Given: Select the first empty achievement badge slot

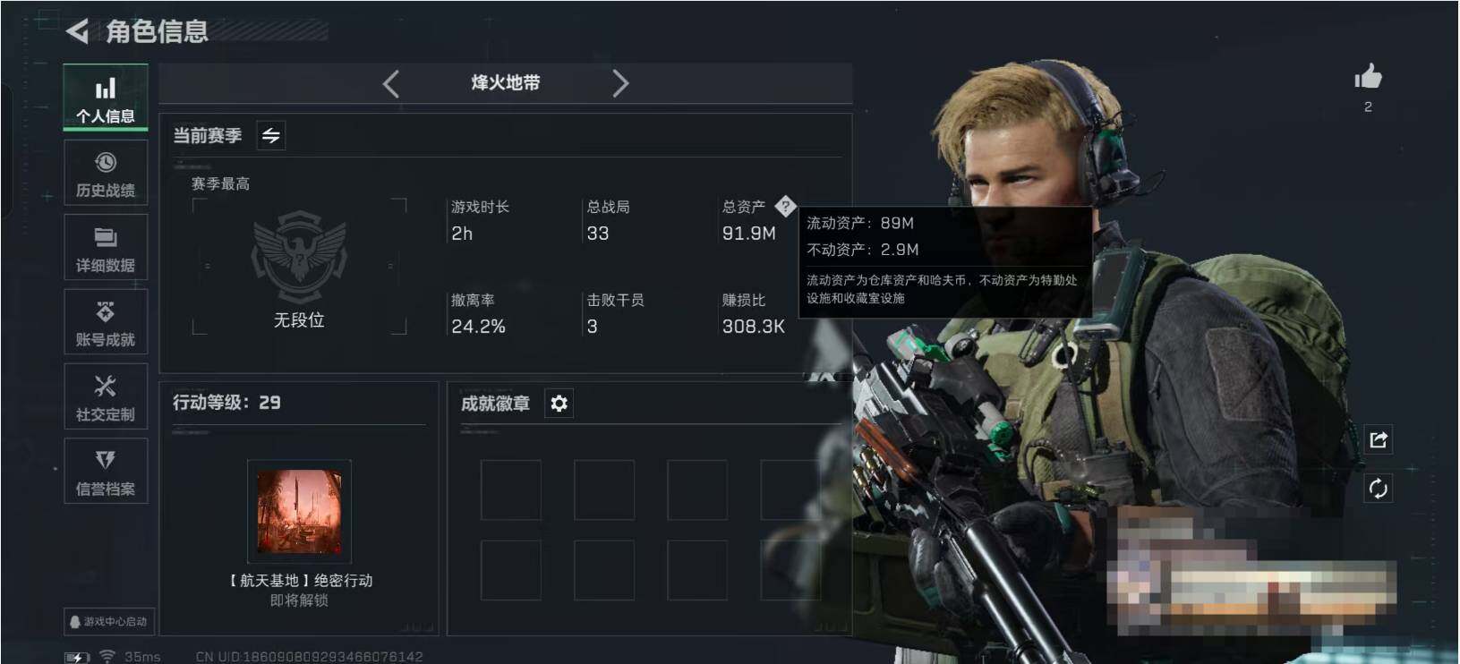Looking at the screenshot, I should 511,489.
